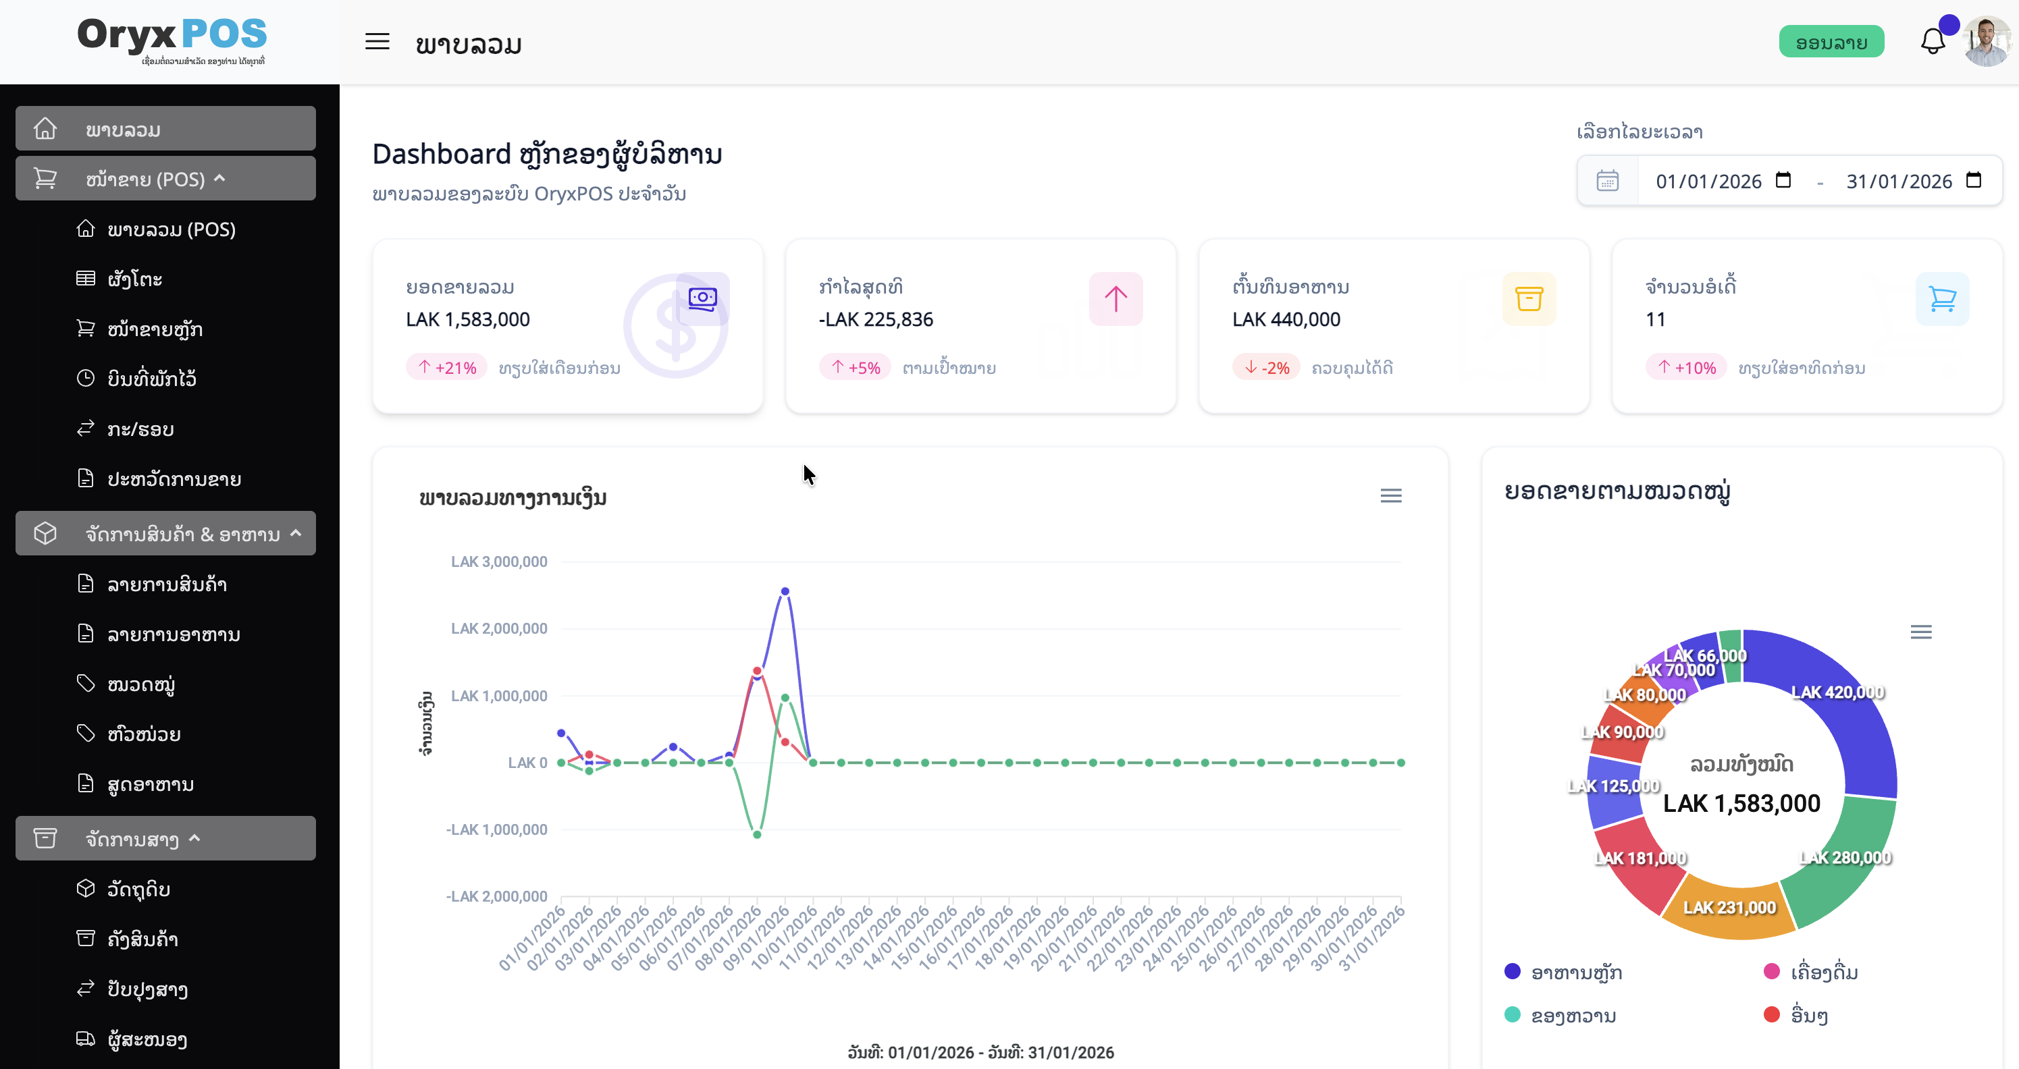Click the ບິນທີ່ພັກໄວ້ held-bills clock icon
The image size is (2019, 1069).
coord(87,378)
